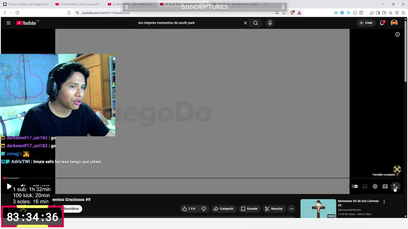This screenshot has width=408, height=229.
Task: Click the share page icon in address bar
Action: click(284, 13)
